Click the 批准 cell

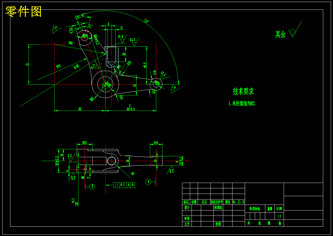pos(218,224)
